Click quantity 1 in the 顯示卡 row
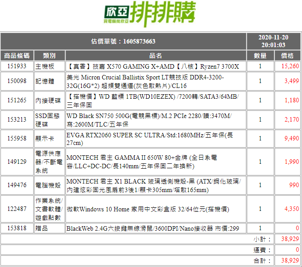302x267 pixels. point(260,139)
